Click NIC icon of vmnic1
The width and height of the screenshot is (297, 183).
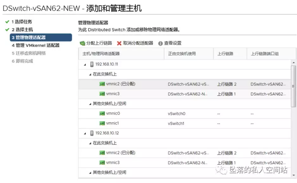pyautogui.click(x=102, y=123)
